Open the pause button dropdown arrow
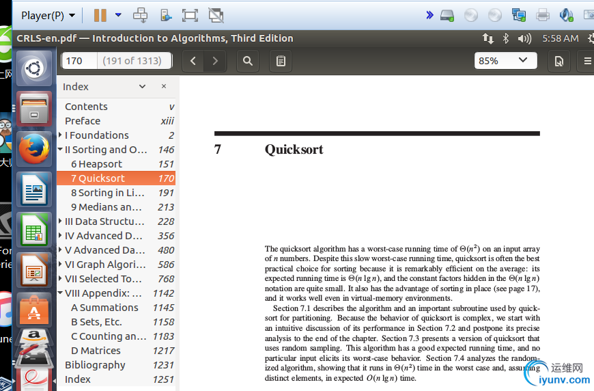Image resolution: width=594 pixels, height=391 pixels. click(118, 15)
